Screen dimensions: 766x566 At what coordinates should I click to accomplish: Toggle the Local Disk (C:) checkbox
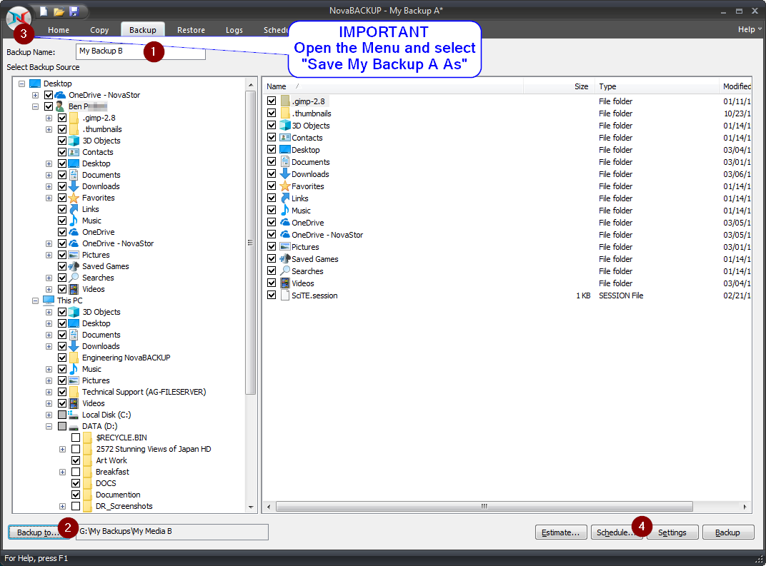(62, 415)
